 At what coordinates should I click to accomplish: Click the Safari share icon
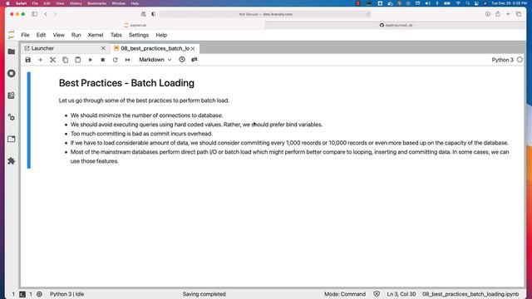498,14
